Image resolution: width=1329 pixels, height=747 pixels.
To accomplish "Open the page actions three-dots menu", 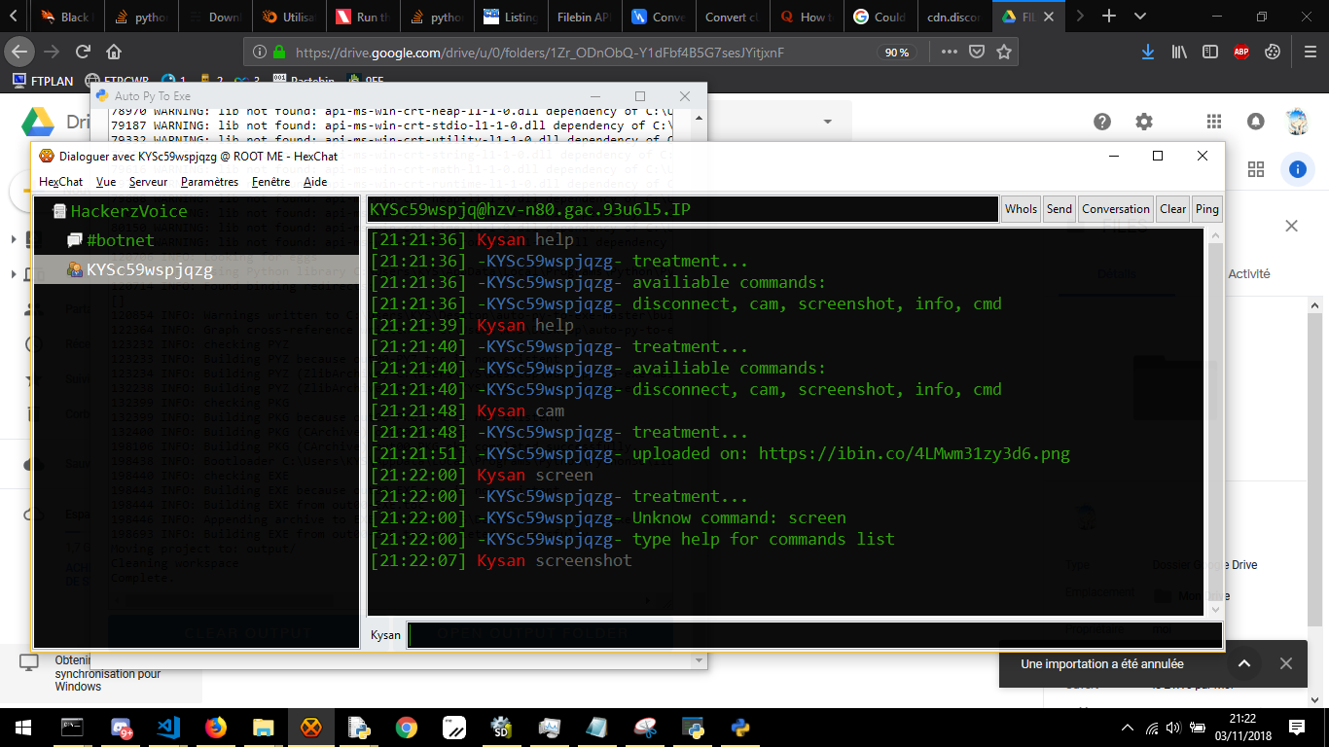I will (950, 52).
